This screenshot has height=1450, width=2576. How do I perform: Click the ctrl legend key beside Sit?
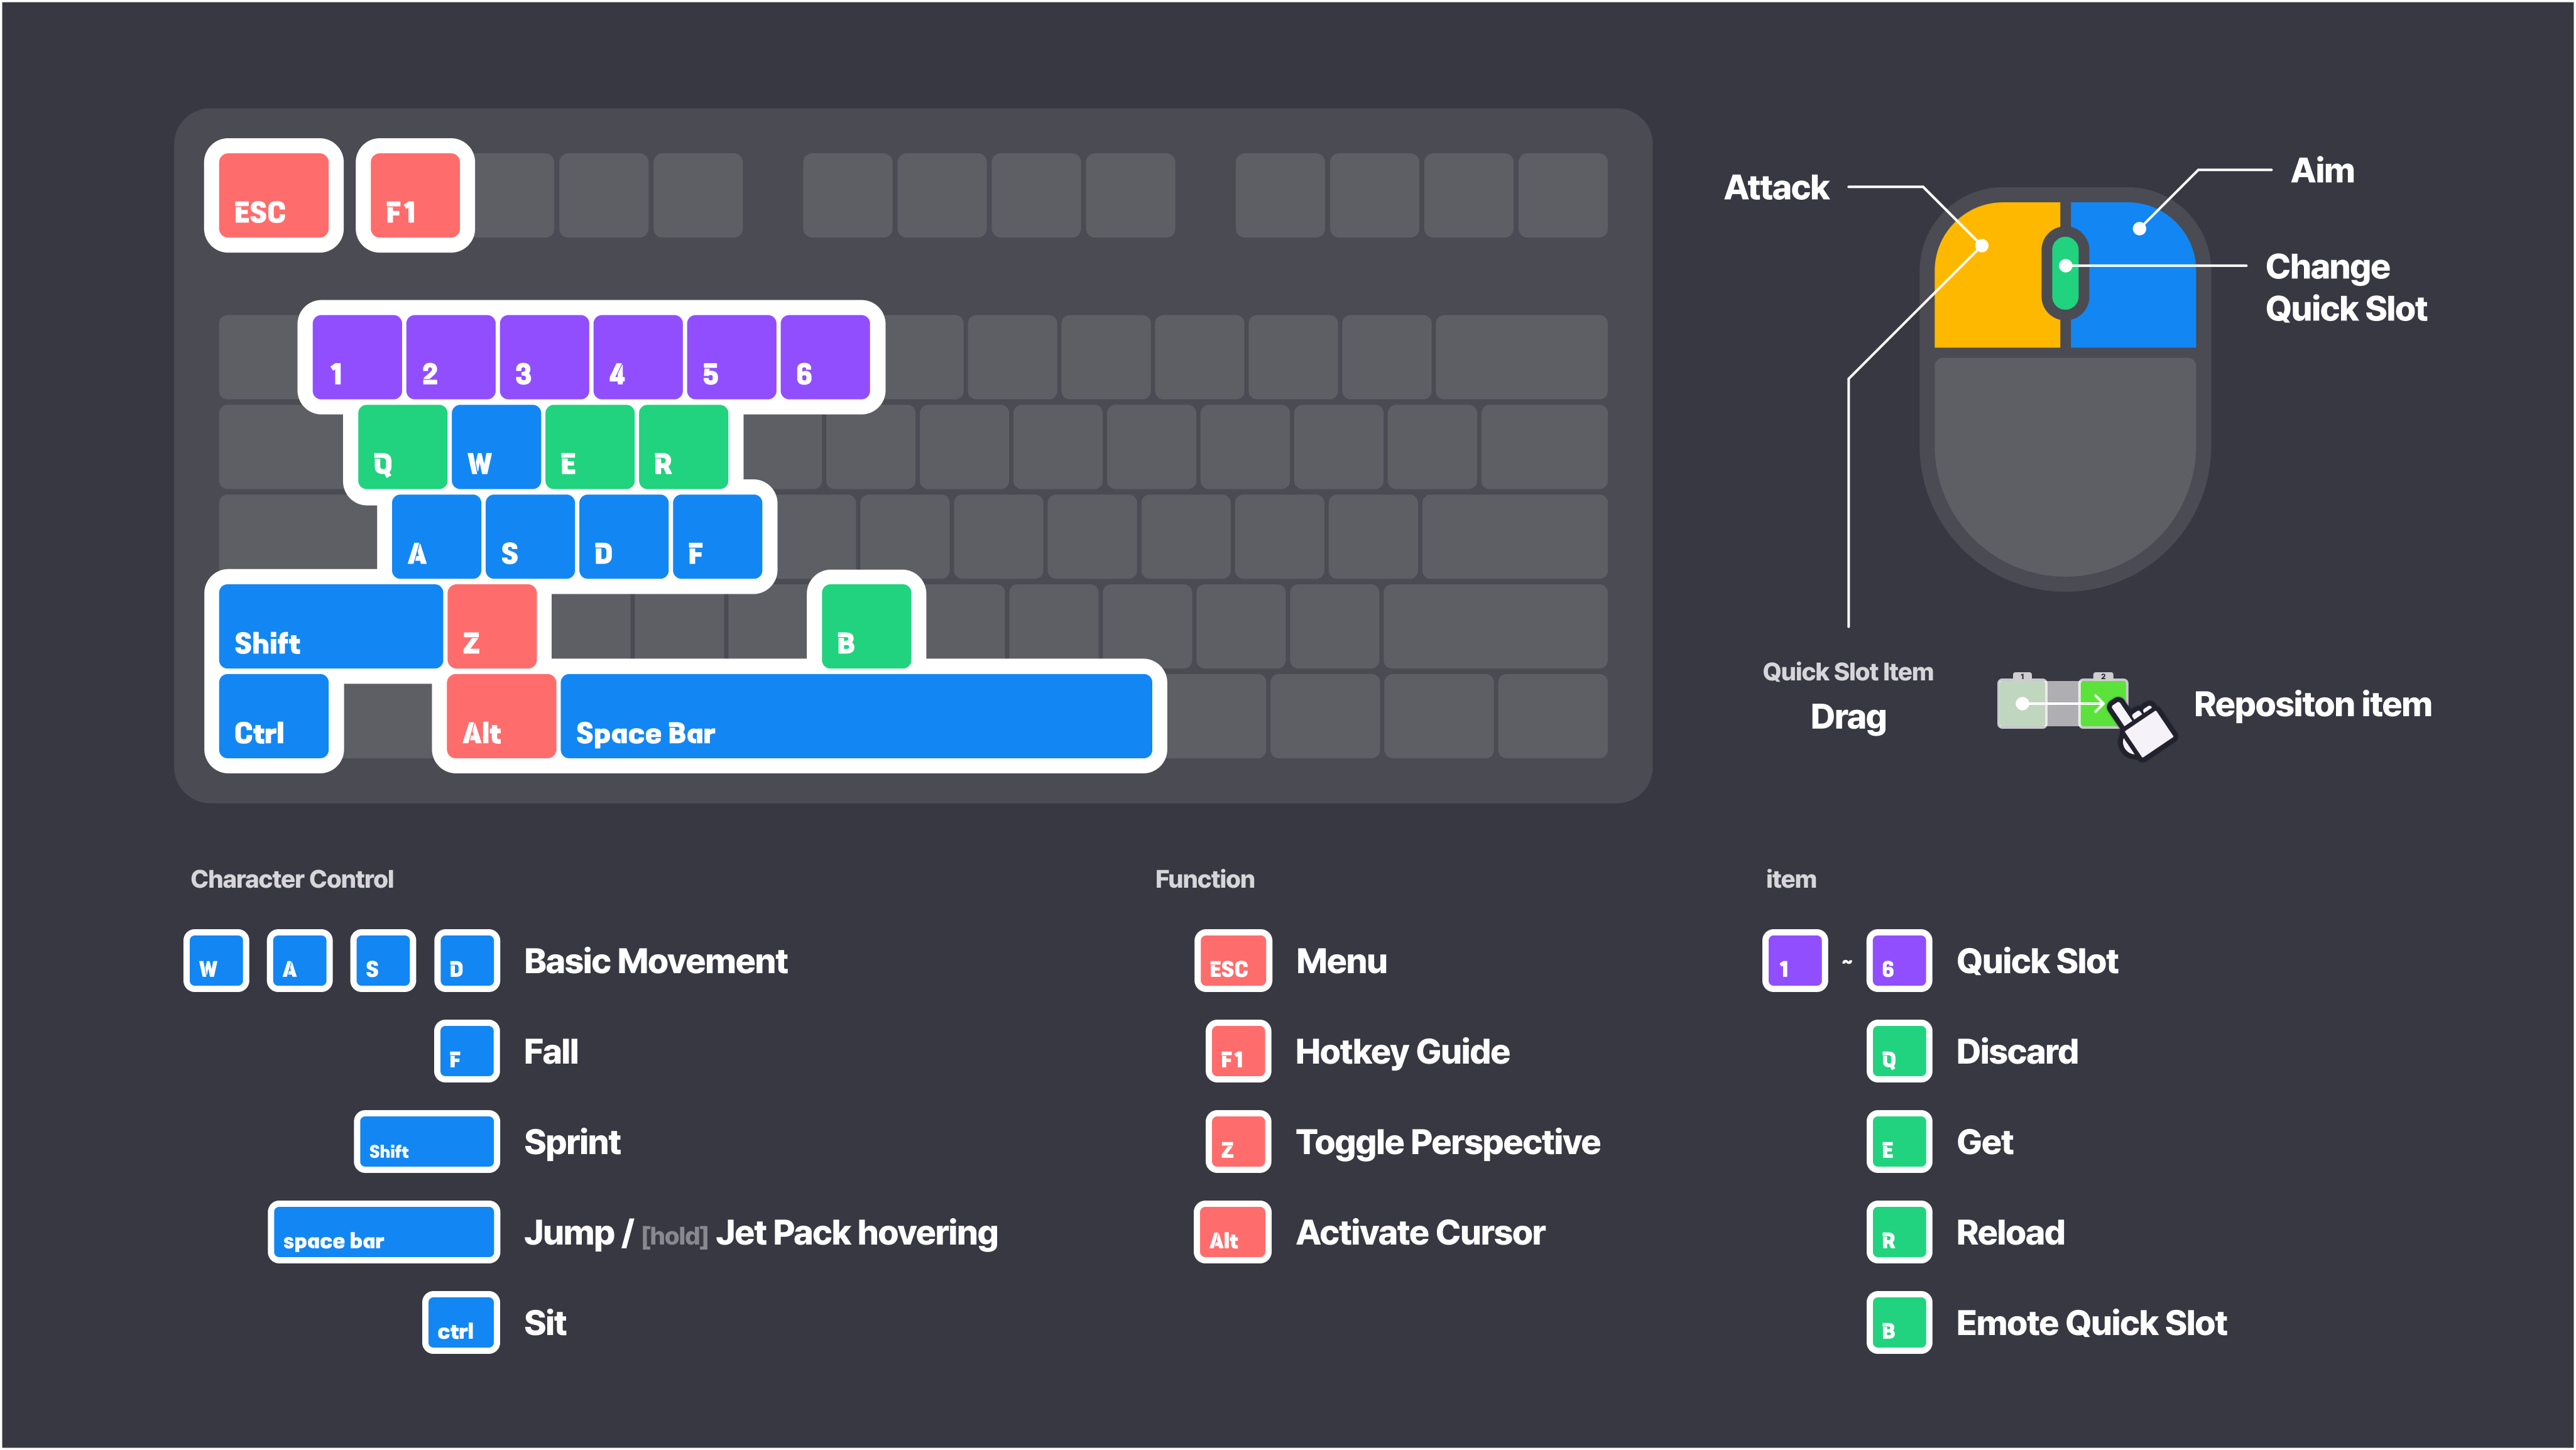coord(460,1323)
